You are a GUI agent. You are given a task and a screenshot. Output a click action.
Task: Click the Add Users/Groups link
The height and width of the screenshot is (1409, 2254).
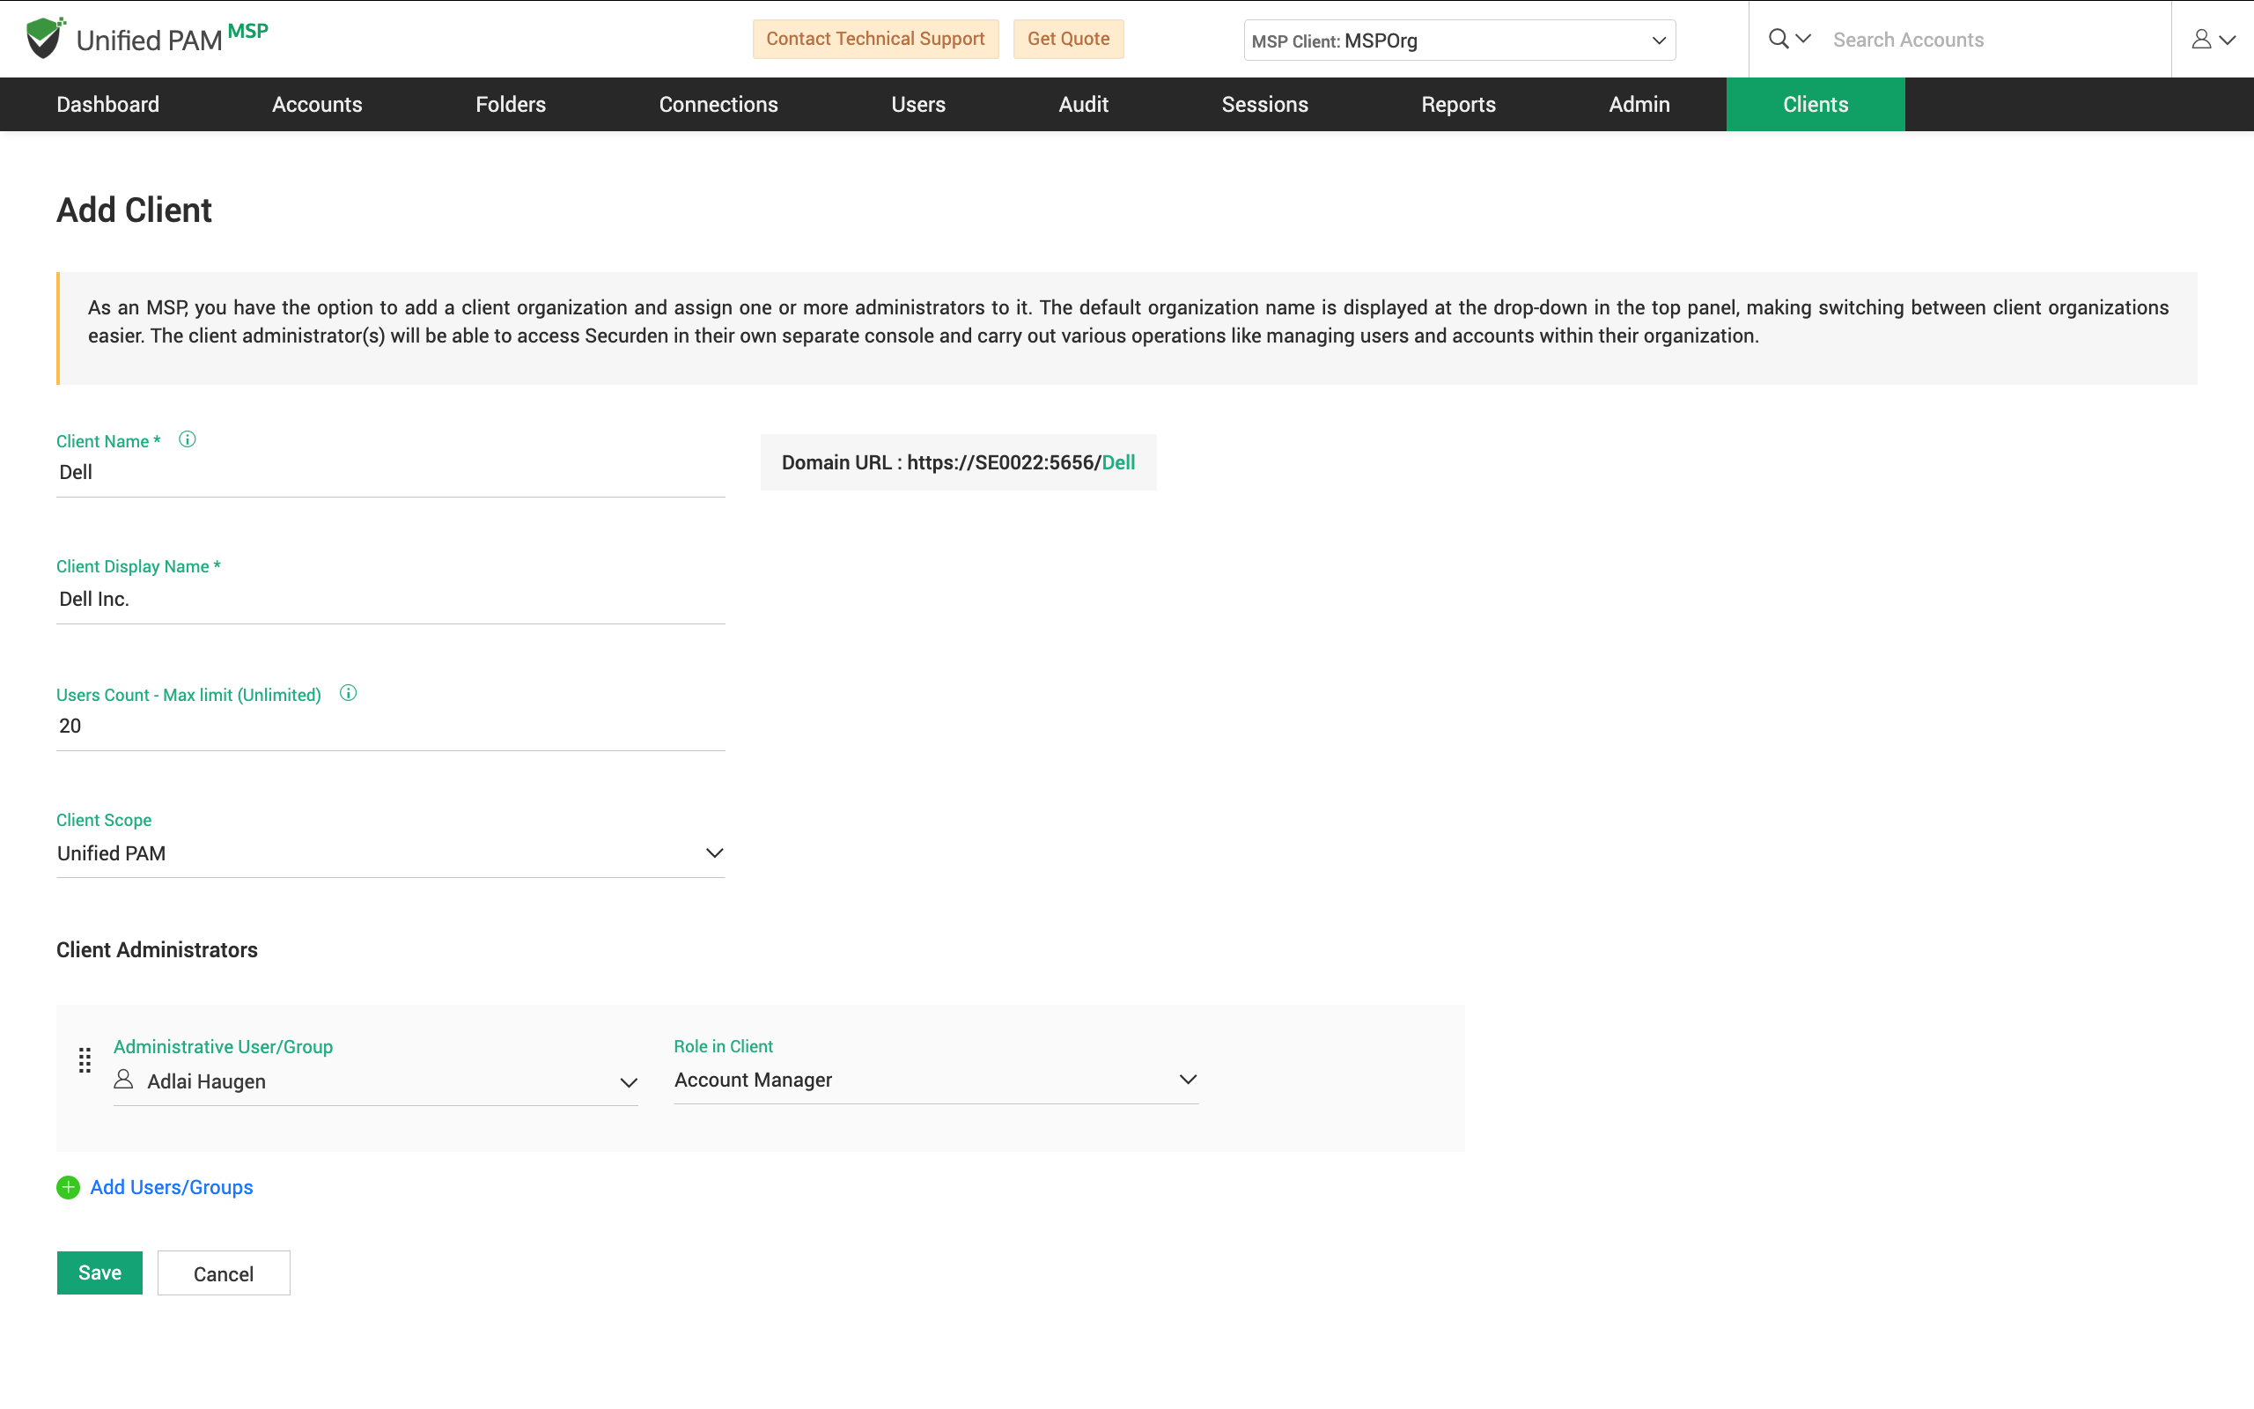click(172, 1187)
